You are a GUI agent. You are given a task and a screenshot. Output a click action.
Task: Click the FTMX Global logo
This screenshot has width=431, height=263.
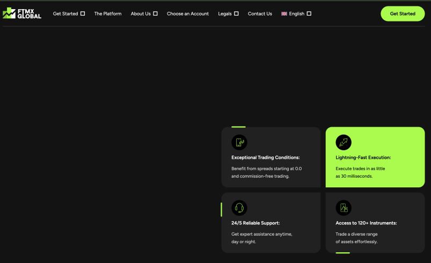pyautogui.click(x=22, y=13)
